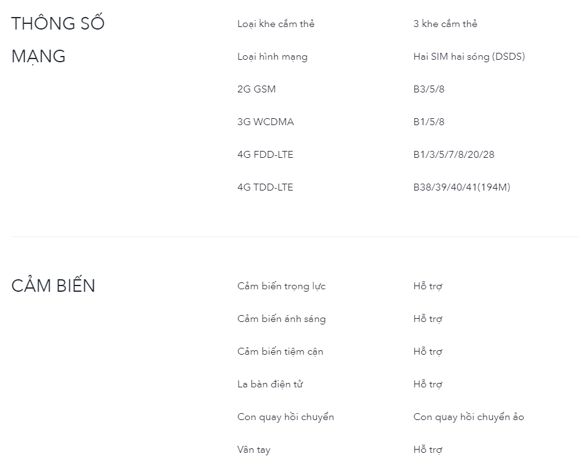The width and height of the screenshot is (579, 471).
Task: Click the 'La bàn điện tử' label
Action: coord(270,384)
